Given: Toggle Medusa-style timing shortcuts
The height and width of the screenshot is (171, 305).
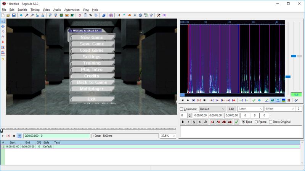Looking at the screenshot, I should (289, 100).
